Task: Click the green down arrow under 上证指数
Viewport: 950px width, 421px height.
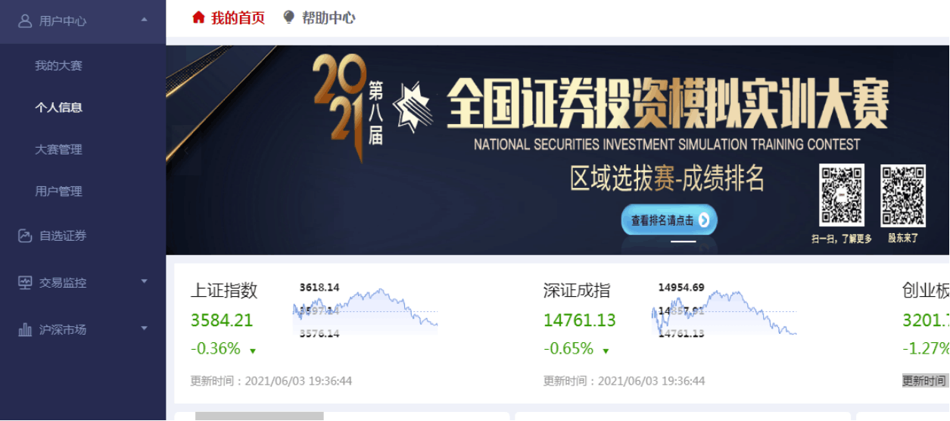Action: tap(253, 351)
